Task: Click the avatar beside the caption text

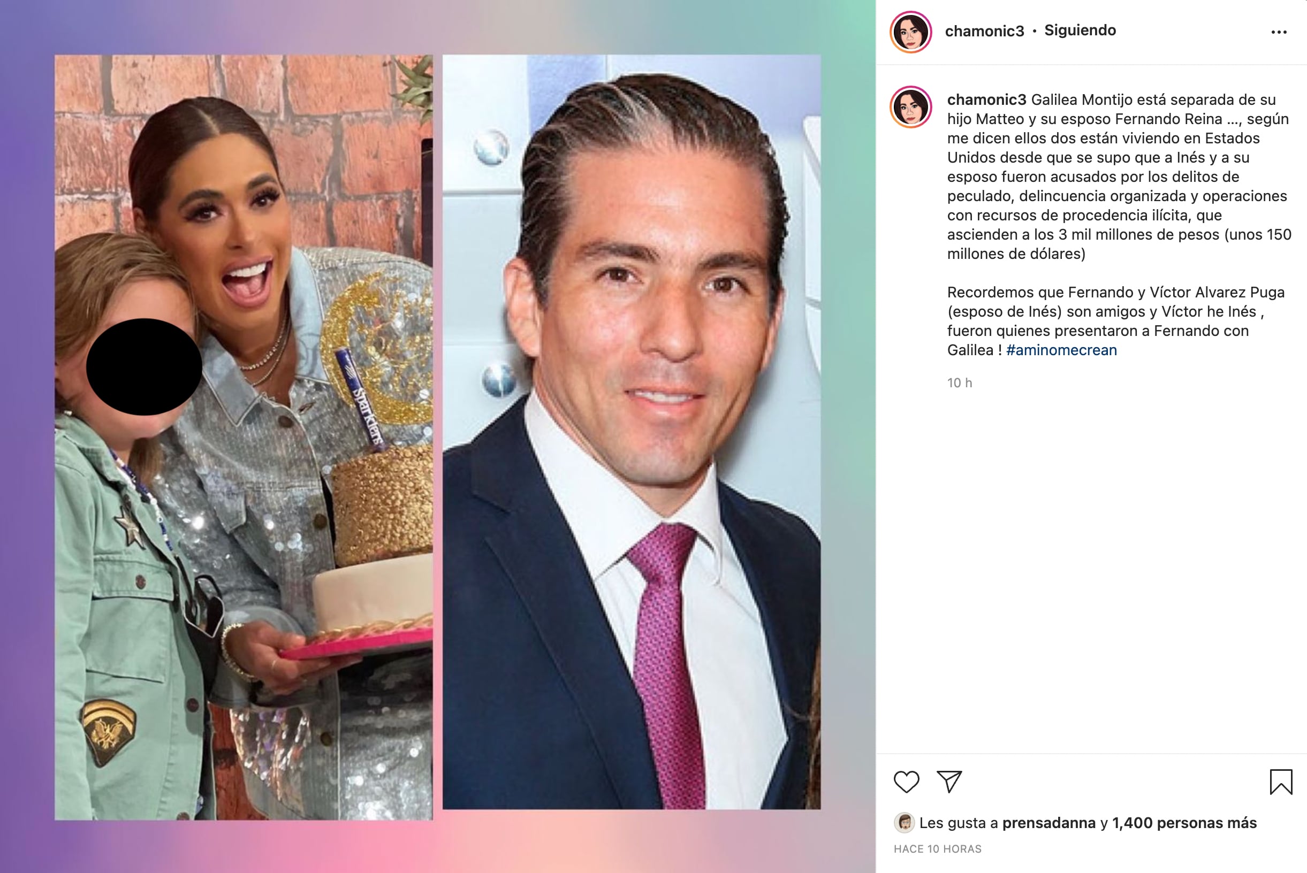Action: click(x=911, y=107)
